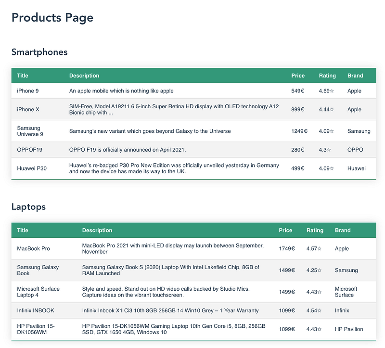Click the rating star in HP Pavilion row
The image size is (385, 348).
[x=320, y=329]
